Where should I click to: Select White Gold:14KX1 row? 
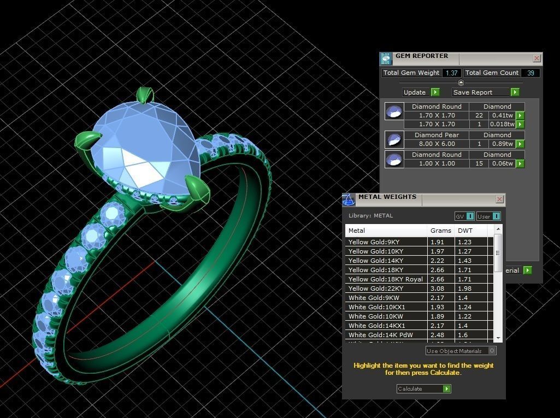(419, 326)
